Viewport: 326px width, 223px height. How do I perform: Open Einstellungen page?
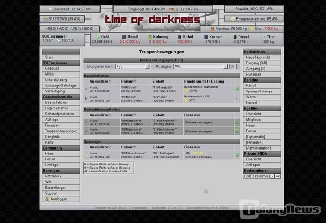tap(61, 188)
